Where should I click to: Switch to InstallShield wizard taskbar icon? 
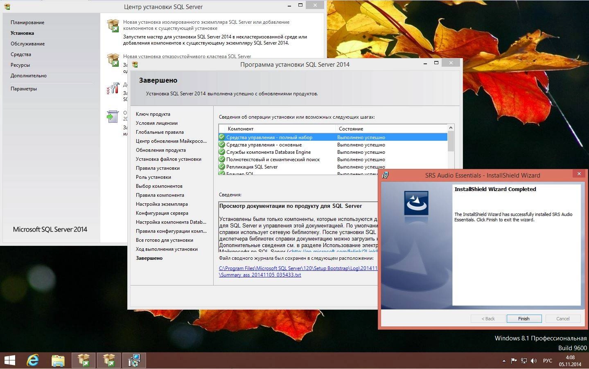(134, 360)
